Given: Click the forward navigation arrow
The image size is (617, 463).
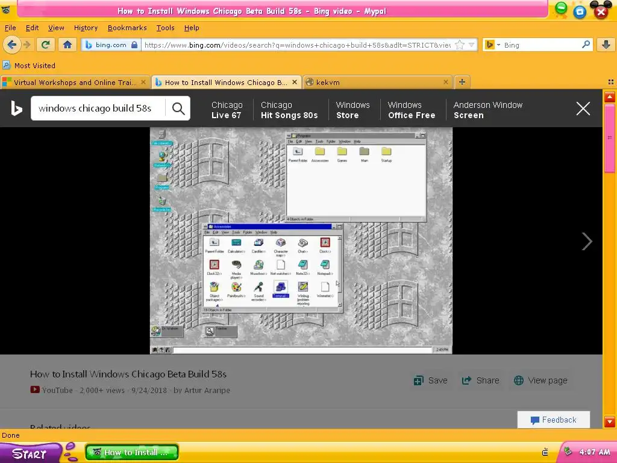Looking at the screenshot, I should coord(27,45).
